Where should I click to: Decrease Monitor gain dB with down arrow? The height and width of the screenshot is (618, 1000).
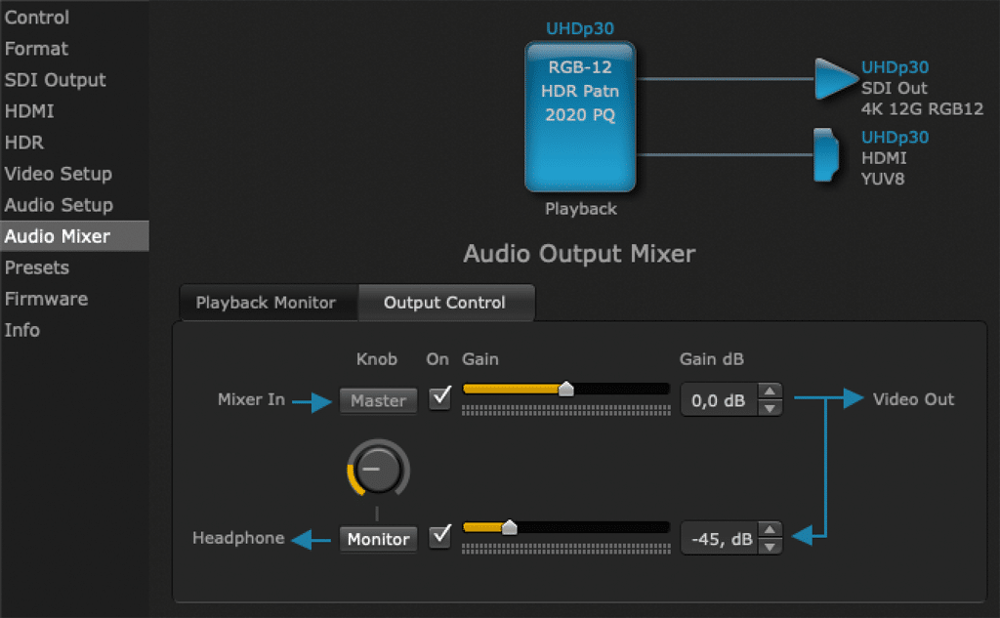[771, 546]
